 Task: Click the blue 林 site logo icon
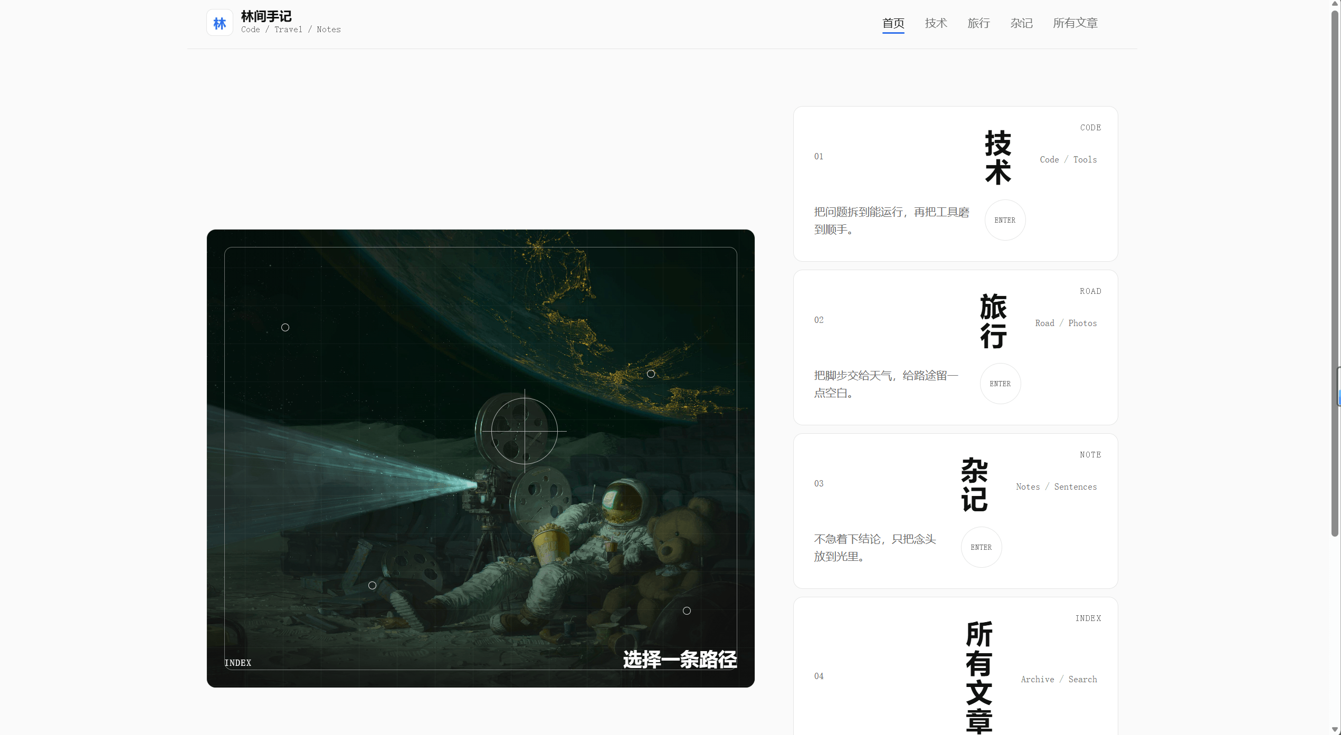pyautogui.click(x=220, y=23)
